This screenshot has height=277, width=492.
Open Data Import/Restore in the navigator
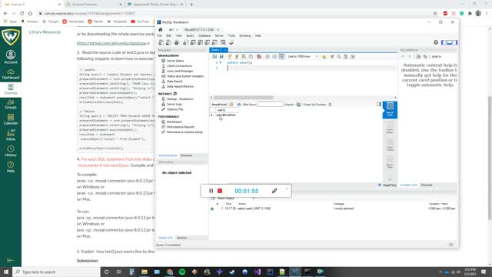click(180, 86)
